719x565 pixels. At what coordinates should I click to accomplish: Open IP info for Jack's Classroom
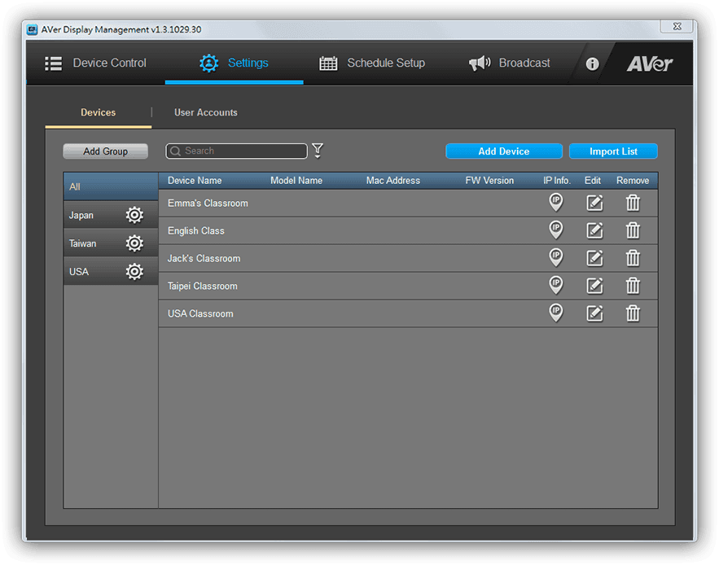(556, 257)
